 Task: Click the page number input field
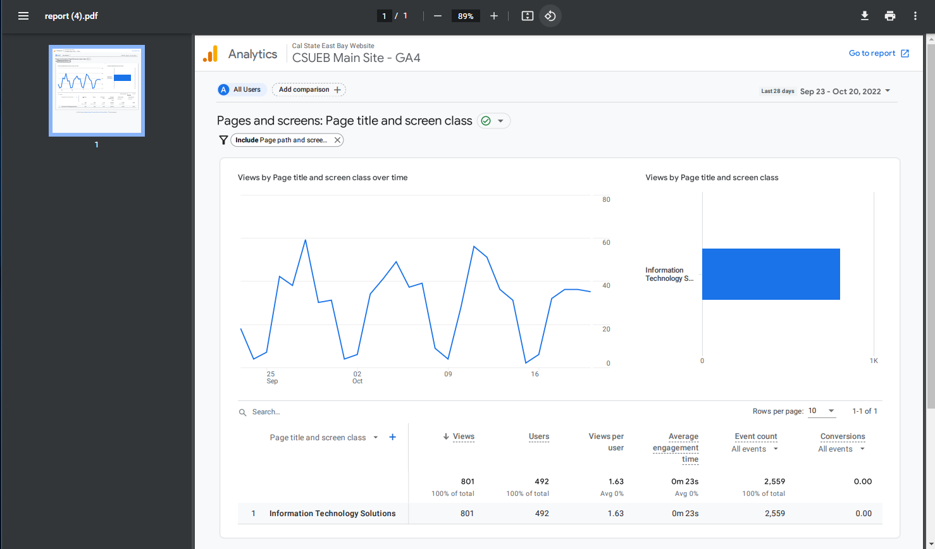click(x=384, y=16)
